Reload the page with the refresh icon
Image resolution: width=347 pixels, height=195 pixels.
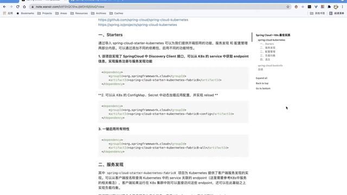coord(18,7)
